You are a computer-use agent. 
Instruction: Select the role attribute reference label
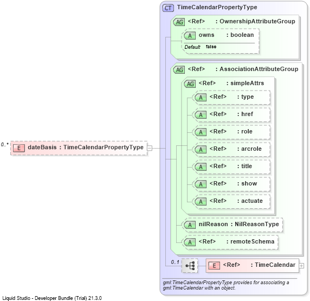coord(231,132)
